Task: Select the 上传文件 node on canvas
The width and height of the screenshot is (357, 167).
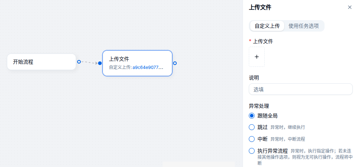Action: 137,59
